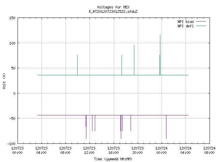Click the y-axis tick label "50"
Viewport: 216px width, 162px height.
click(x=13, y=68)
